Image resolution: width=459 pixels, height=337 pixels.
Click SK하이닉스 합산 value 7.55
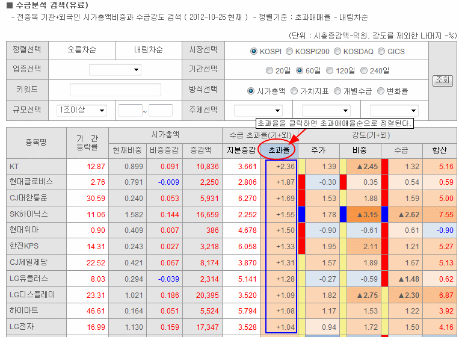click(x=446, y=215)
